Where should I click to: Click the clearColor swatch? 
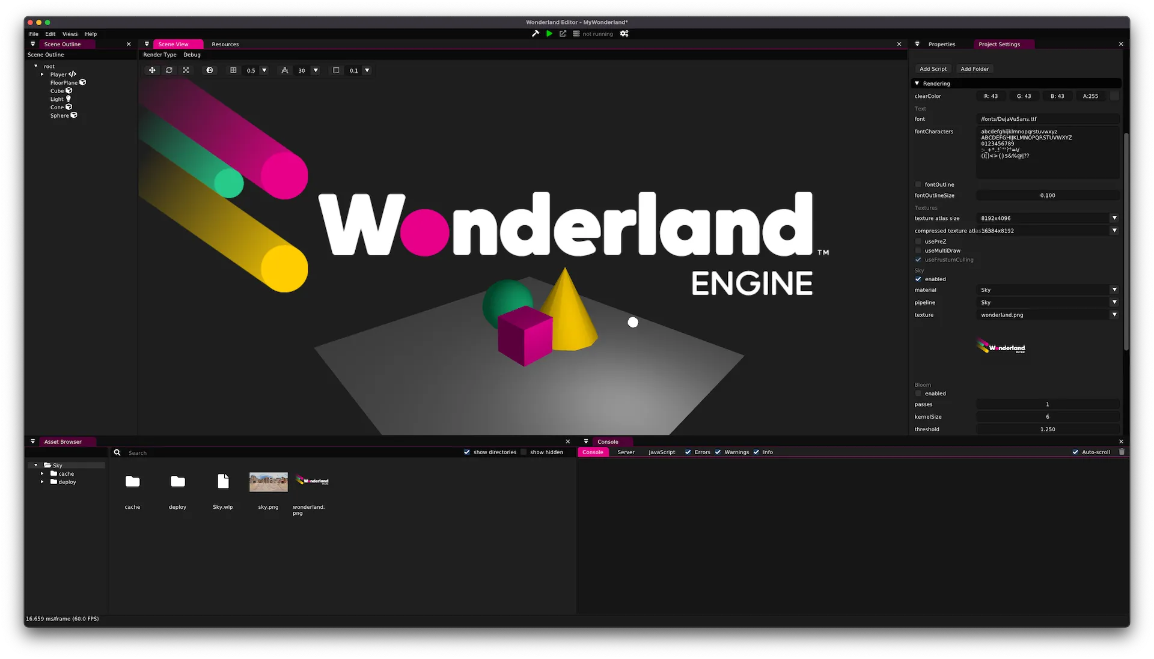point(1114,96)
